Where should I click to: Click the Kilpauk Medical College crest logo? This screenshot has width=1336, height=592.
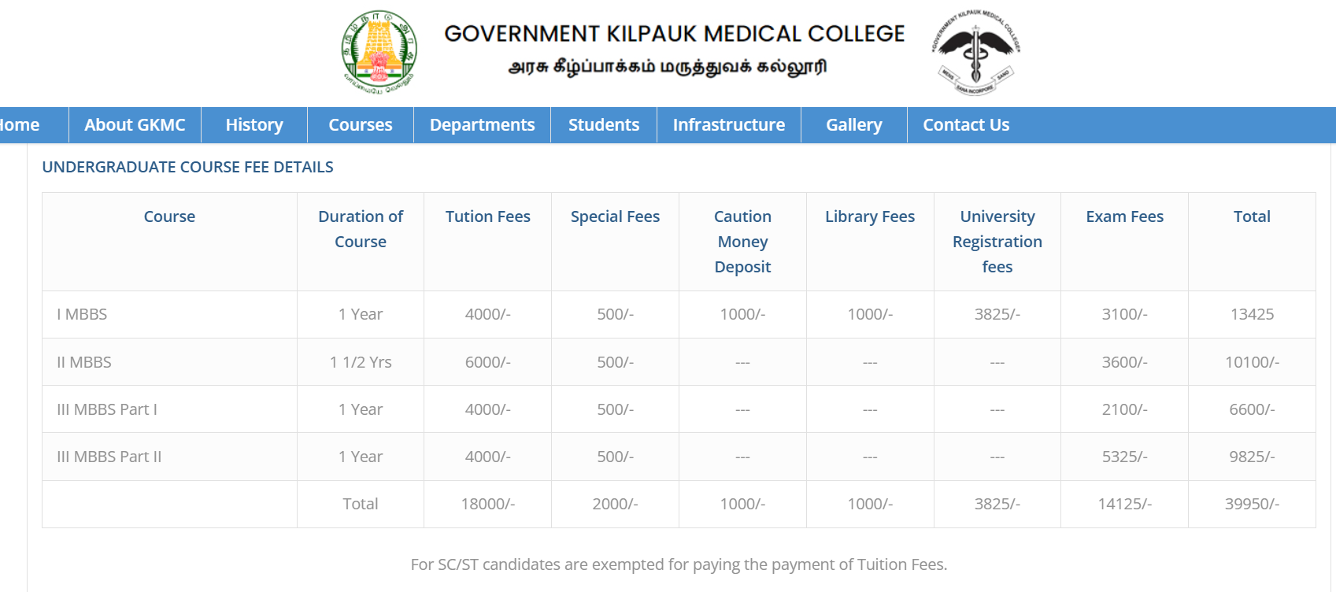975,52
